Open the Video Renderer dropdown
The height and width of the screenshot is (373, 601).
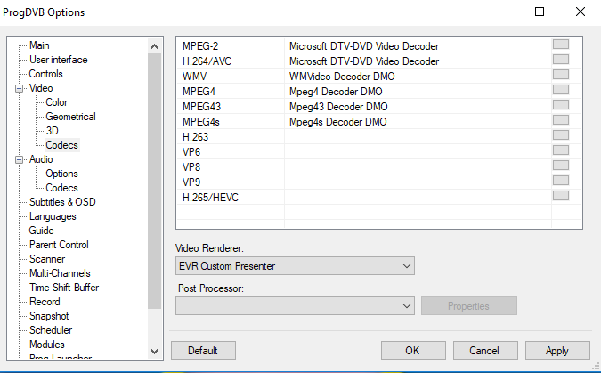point(295,266)
